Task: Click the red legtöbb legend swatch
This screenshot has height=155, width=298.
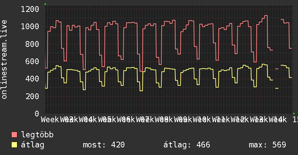Action: [14, 135]
